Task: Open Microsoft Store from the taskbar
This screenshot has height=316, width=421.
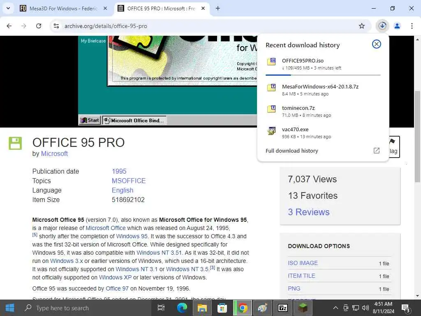Action: click(222, 308)
